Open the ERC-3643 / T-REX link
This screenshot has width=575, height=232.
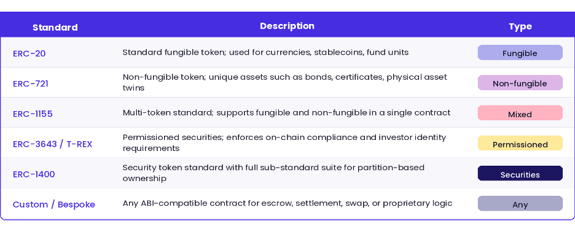(x=52, y=144)
